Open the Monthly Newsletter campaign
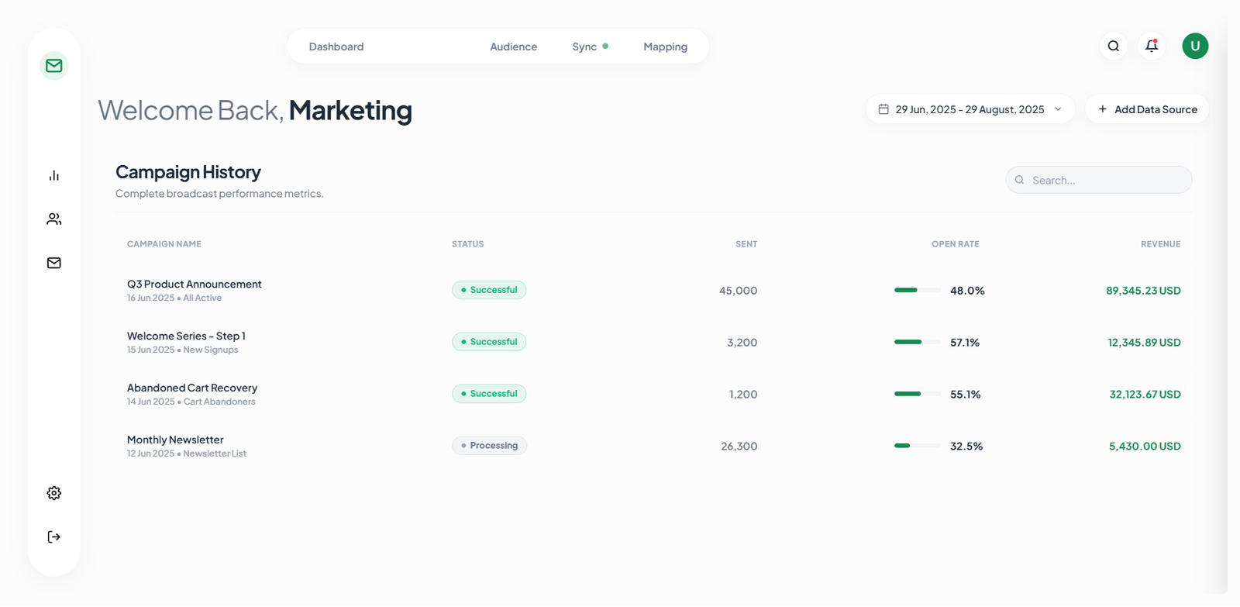 175,440
